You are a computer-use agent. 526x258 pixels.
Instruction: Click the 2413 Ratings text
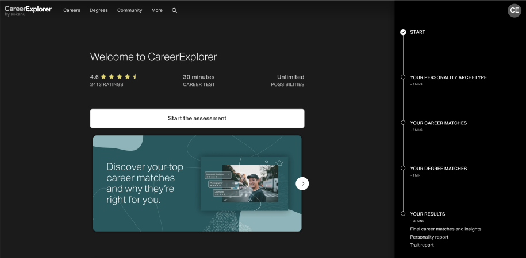click(107, 85)
